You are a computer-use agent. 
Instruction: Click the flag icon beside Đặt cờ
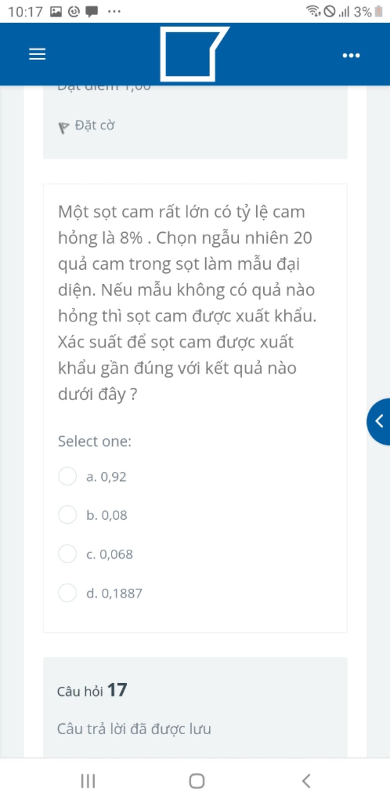63,127
